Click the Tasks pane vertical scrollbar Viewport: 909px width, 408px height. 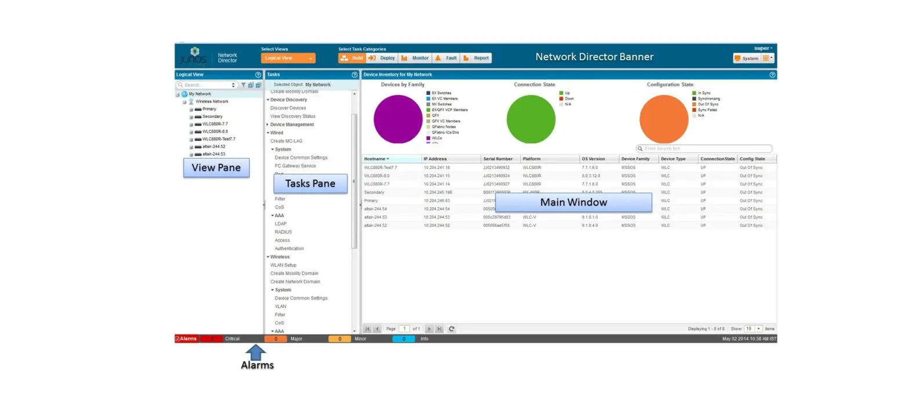point(354,182)
